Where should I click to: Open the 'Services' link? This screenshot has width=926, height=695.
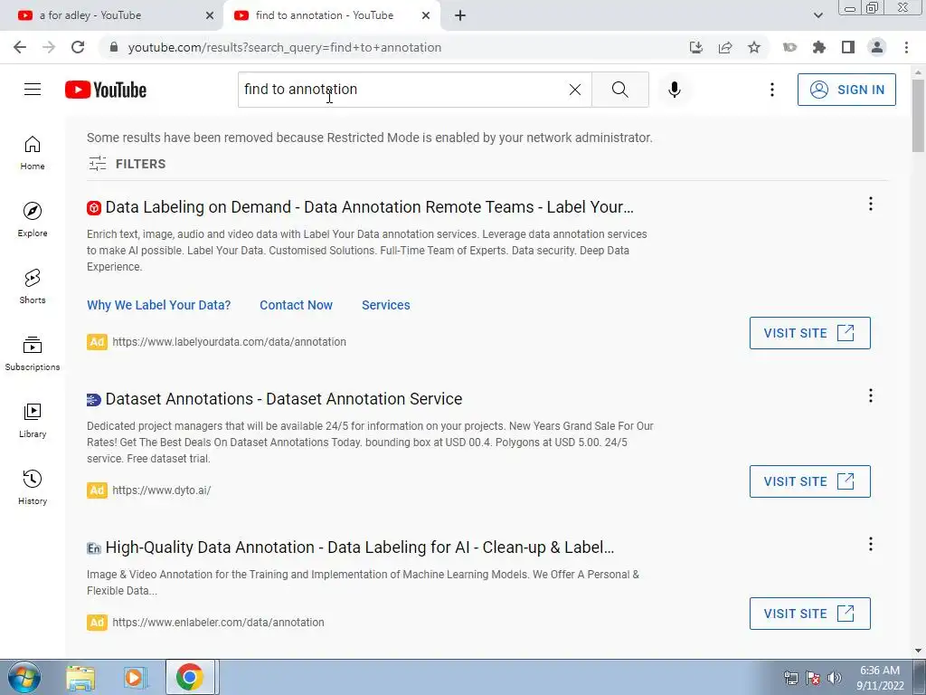coord(385,305)
